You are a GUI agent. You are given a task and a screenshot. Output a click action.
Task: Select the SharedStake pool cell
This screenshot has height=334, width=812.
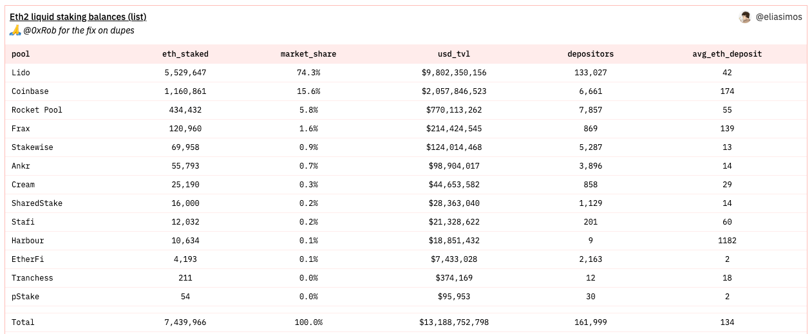(37, 203)
